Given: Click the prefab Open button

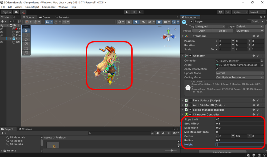Looking at the screenshot, I should pos(202,31).
